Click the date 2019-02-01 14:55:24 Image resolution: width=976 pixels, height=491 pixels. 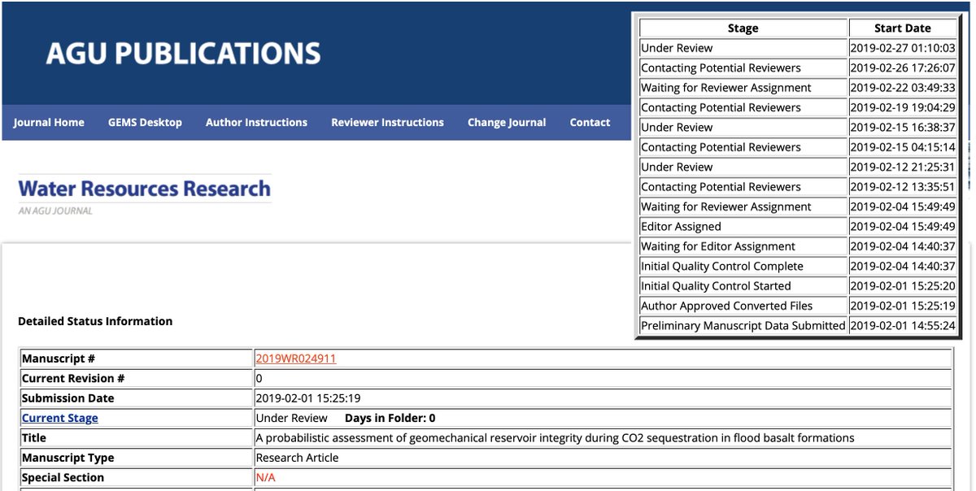(903, 326)
